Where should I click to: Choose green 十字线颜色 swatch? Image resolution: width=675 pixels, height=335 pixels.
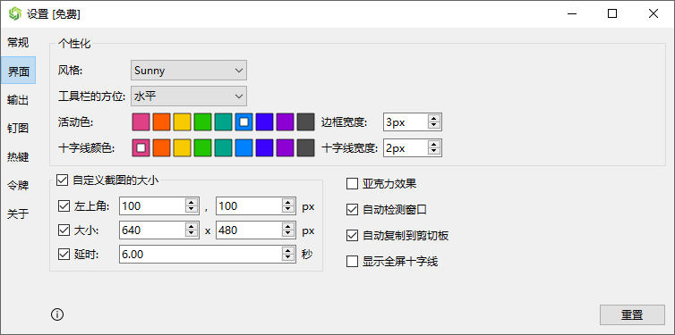click(202, 148)
